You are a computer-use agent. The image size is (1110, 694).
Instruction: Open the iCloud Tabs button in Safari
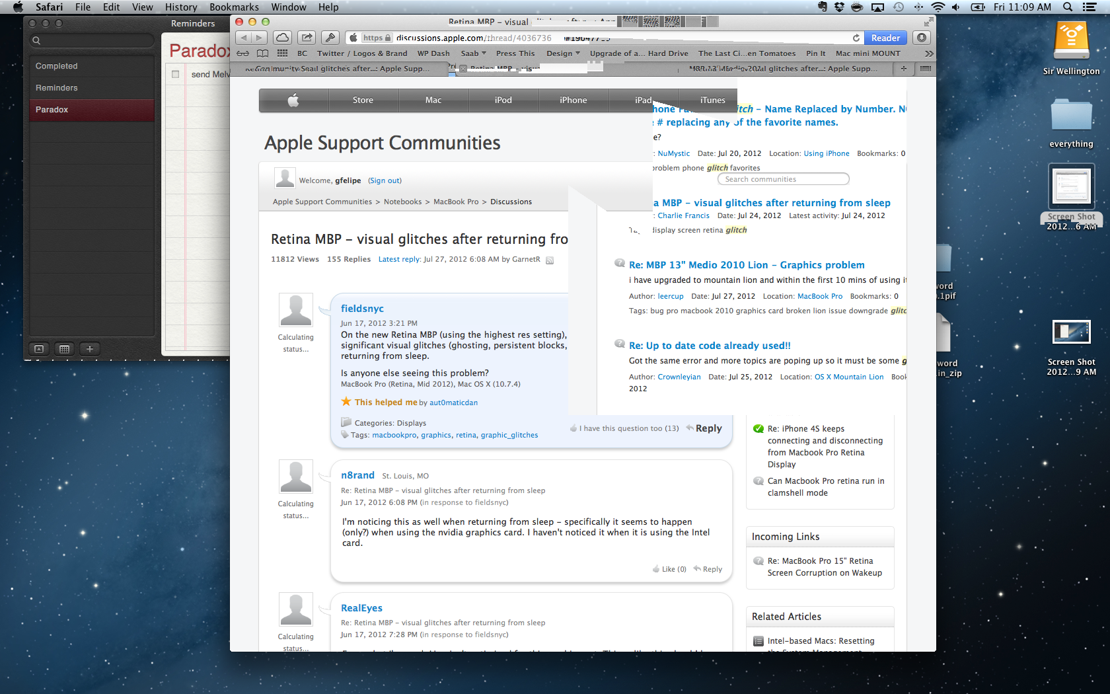pos(282,38)
